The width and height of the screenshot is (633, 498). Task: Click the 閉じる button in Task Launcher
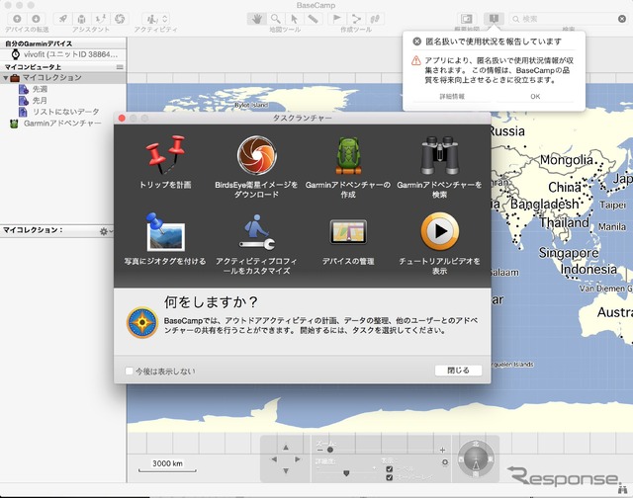[x=459, y=371]
